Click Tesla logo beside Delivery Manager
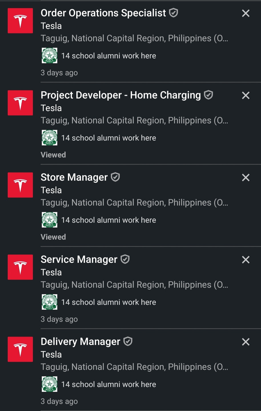 click(20, 349)
